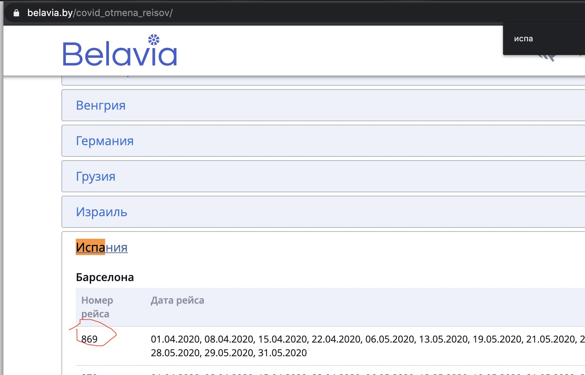Click the URL belavia.by/covid_otmena_reisov/

[x=100, y=13]
